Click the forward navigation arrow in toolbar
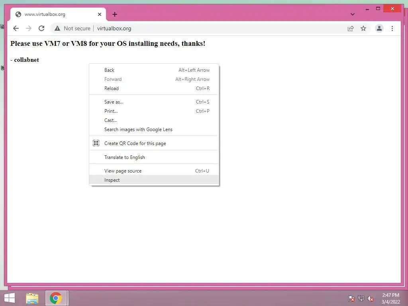Viewport: 408px width, 306px height. click(29, 28)
